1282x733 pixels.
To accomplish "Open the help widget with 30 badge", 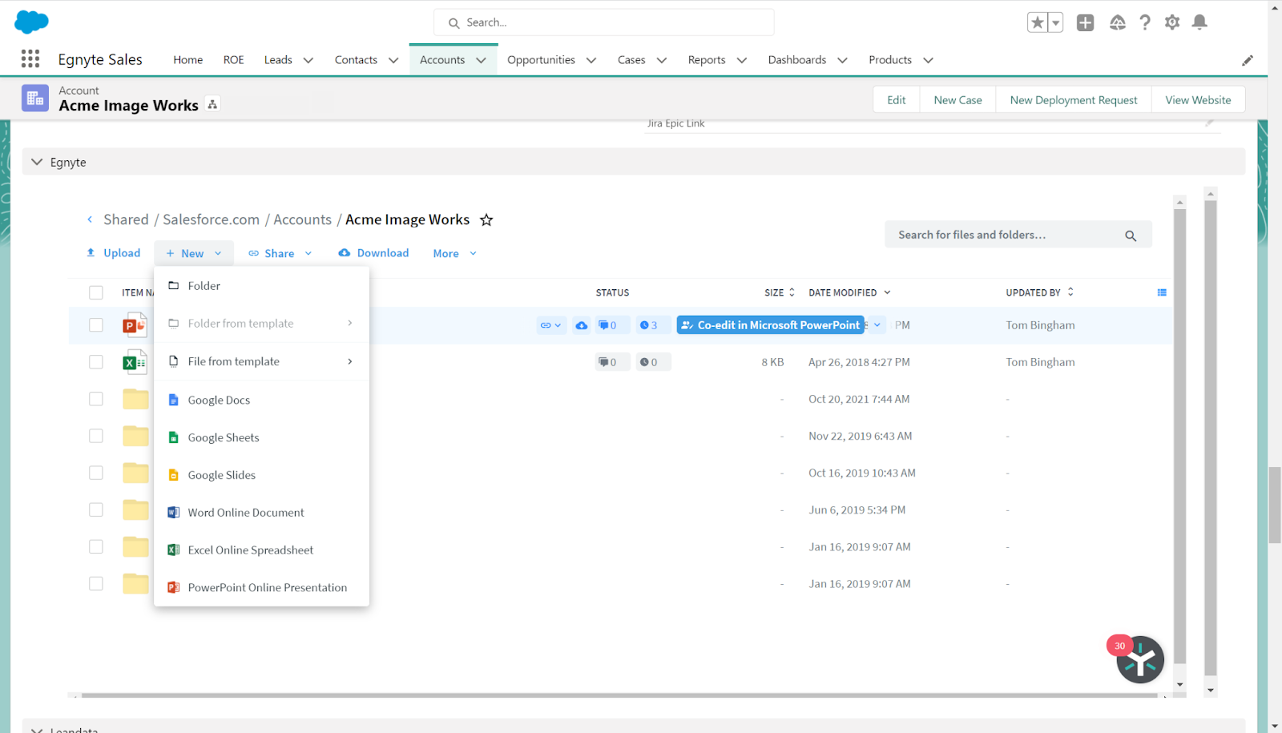I will pyautogui.click(x=1139, y=659).
